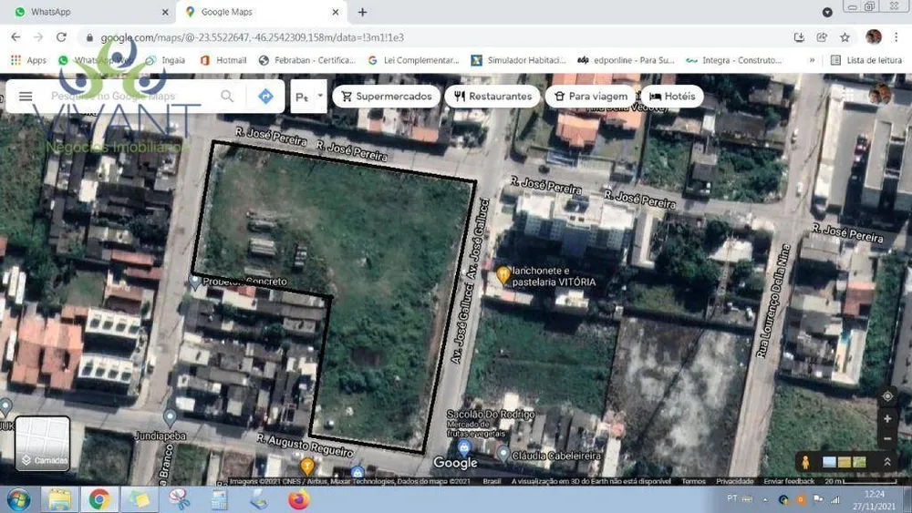This screenshot has width=912, height=513.
Task: Share this page via address bar icon
Action: pos(822,37)
